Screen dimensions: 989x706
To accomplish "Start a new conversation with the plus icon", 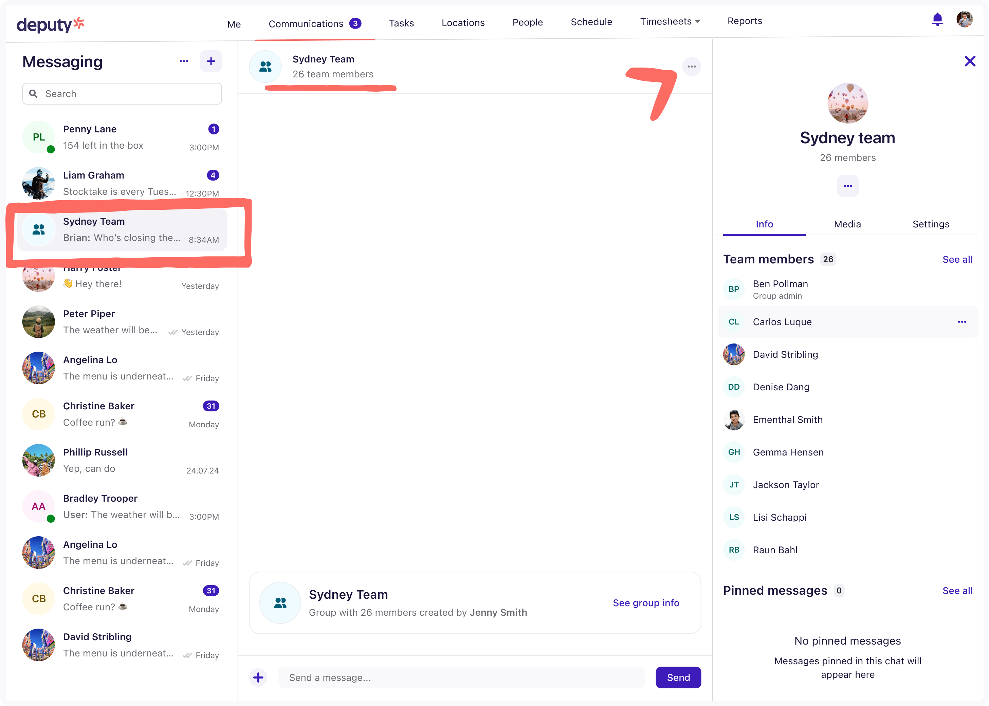I will click(x=211, y=61).
